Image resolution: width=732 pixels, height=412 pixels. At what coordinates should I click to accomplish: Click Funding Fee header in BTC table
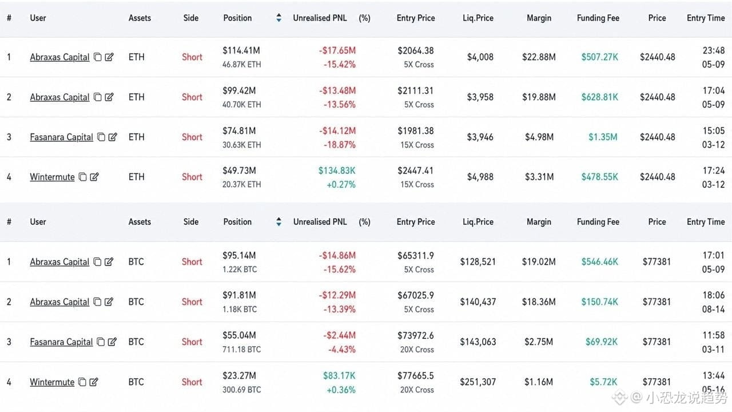pos(598,222)
